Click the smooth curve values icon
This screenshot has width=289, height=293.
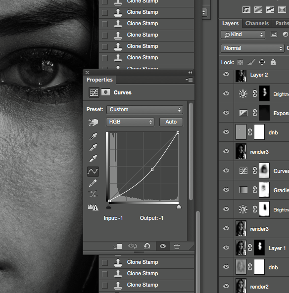(93, 194)
